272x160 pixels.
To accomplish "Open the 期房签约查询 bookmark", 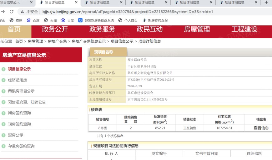I will pos(155,20).
